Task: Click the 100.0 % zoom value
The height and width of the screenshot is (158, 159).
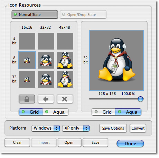Action: (x=128, y=94)
